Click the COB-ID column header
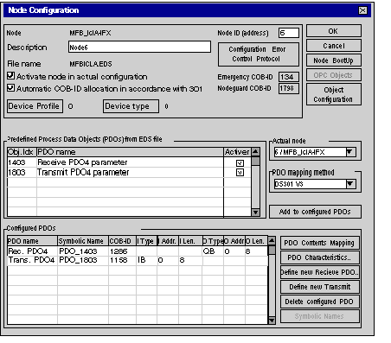The height and width of the screenshot is (343, 391). tap(122, 241)
